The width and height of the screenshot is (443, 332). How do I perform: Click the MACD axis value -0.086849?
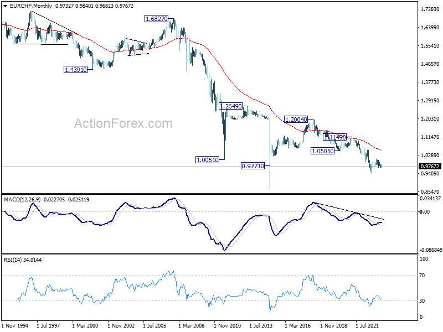tap(431, 250)
